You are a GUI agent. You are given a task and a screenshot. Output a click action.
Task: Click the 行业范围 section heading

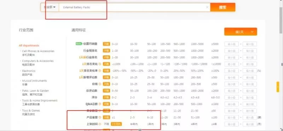[26, 30]
